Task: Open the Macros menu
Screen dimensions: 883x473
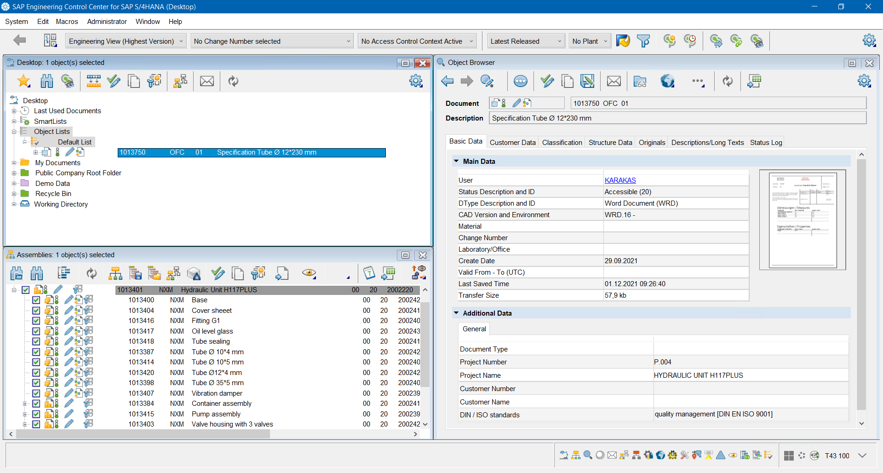Action: tap(67, 22)
